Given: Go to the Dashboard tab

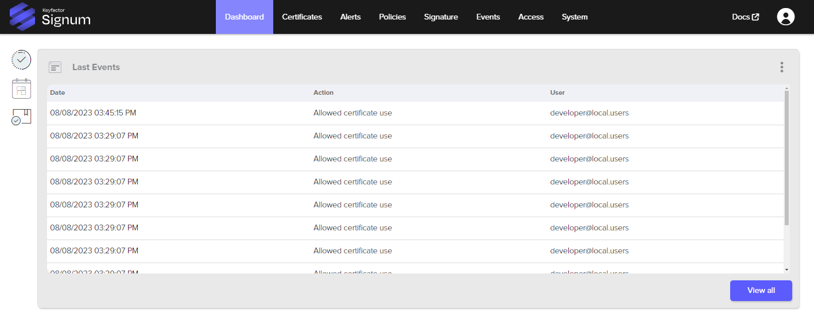Looking at the screenshot, I should (244, 17).
